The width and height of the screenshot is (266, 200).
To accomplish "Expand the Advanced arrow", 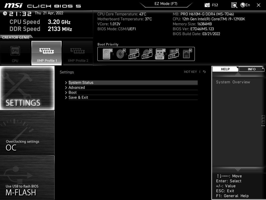I will tap(66, 87).
